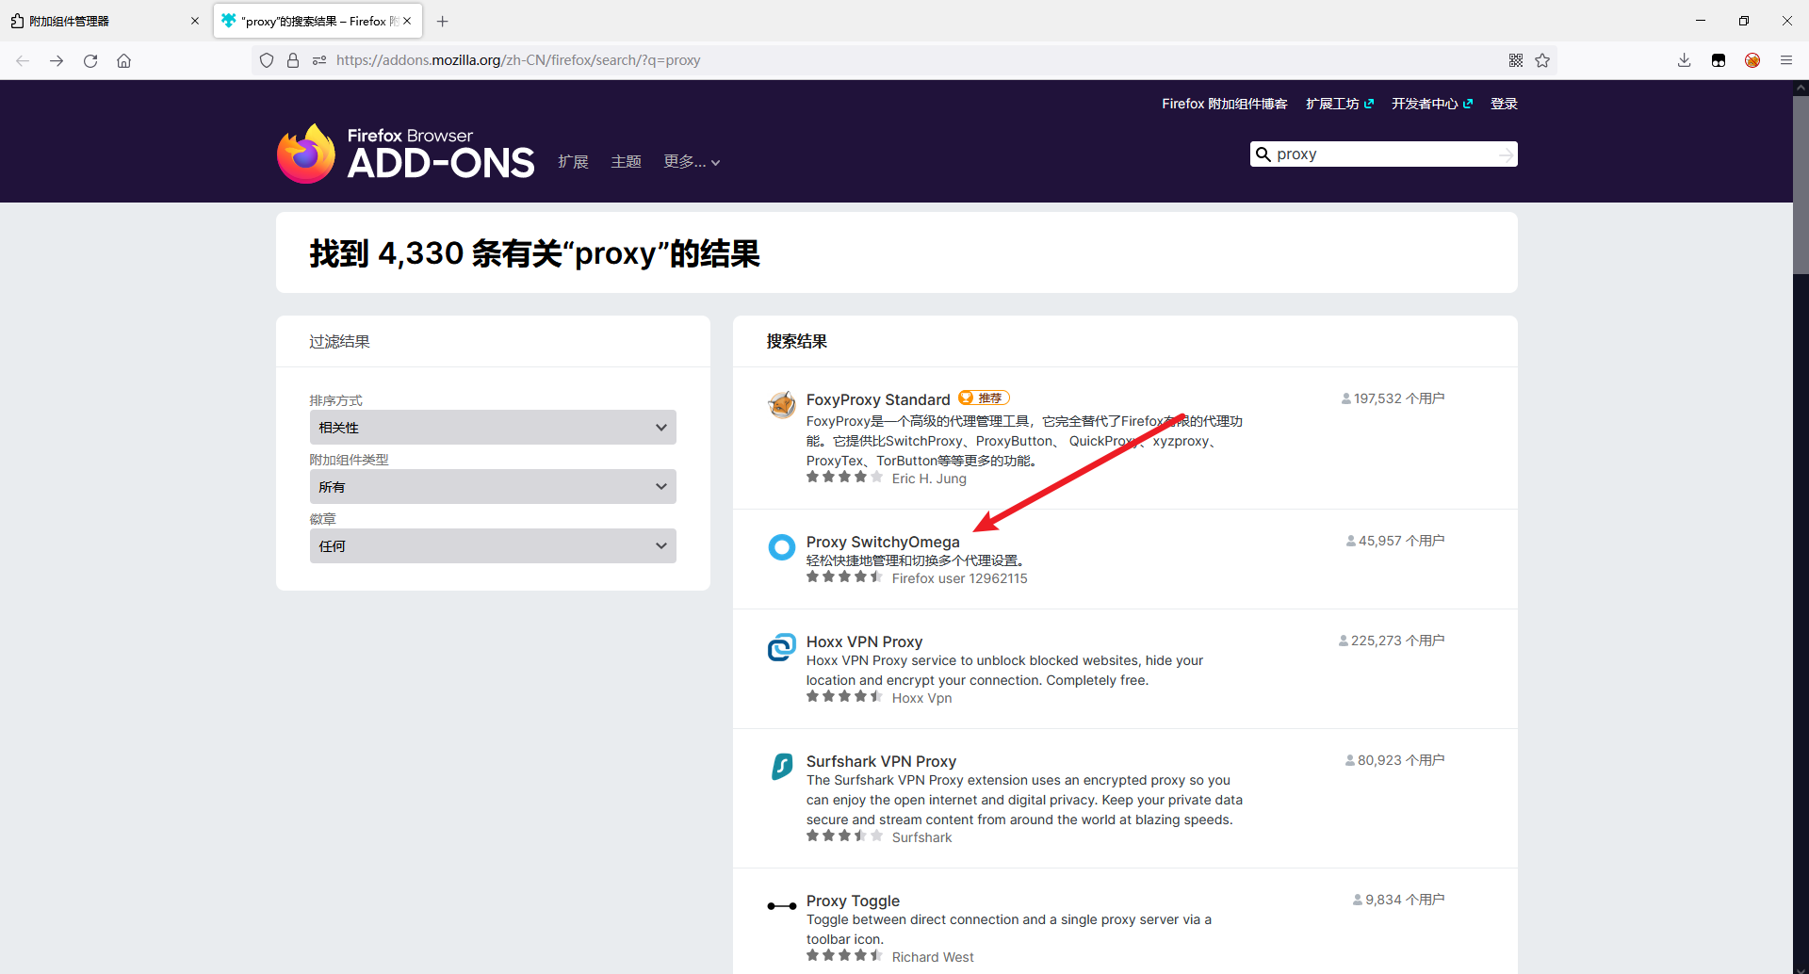1809x974 pixels.
Task: Expand the 徽章 badge dropdown
Action: (493, 546)
